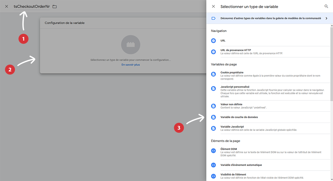Click scrollbar down arrow in variable panel

pos(331,179)
